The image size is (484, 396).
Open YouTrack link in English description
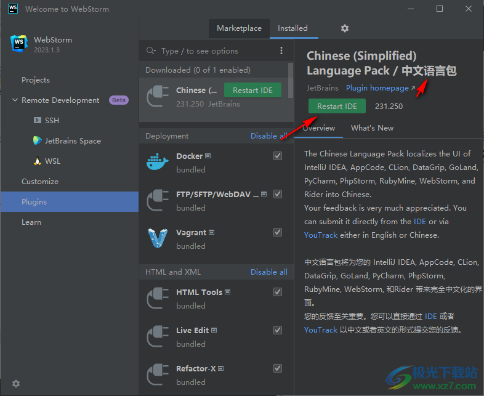(x=321, y=235)
